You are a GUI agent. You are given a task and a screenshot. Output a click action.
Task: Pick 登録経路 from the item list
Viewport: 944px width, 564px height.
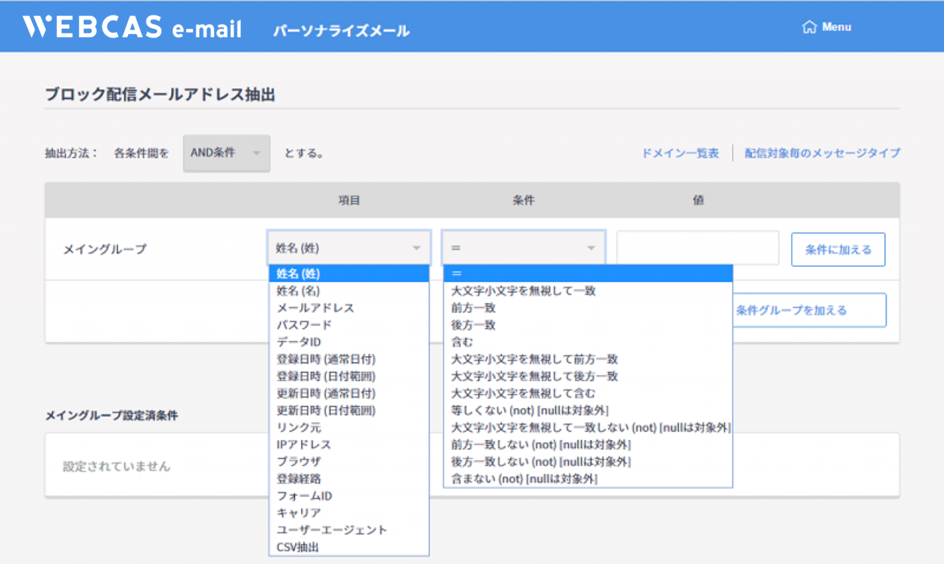[349, 479]
